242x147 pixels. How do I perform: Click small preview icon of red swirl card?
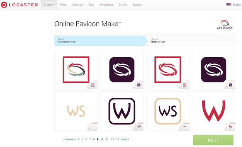185,85
